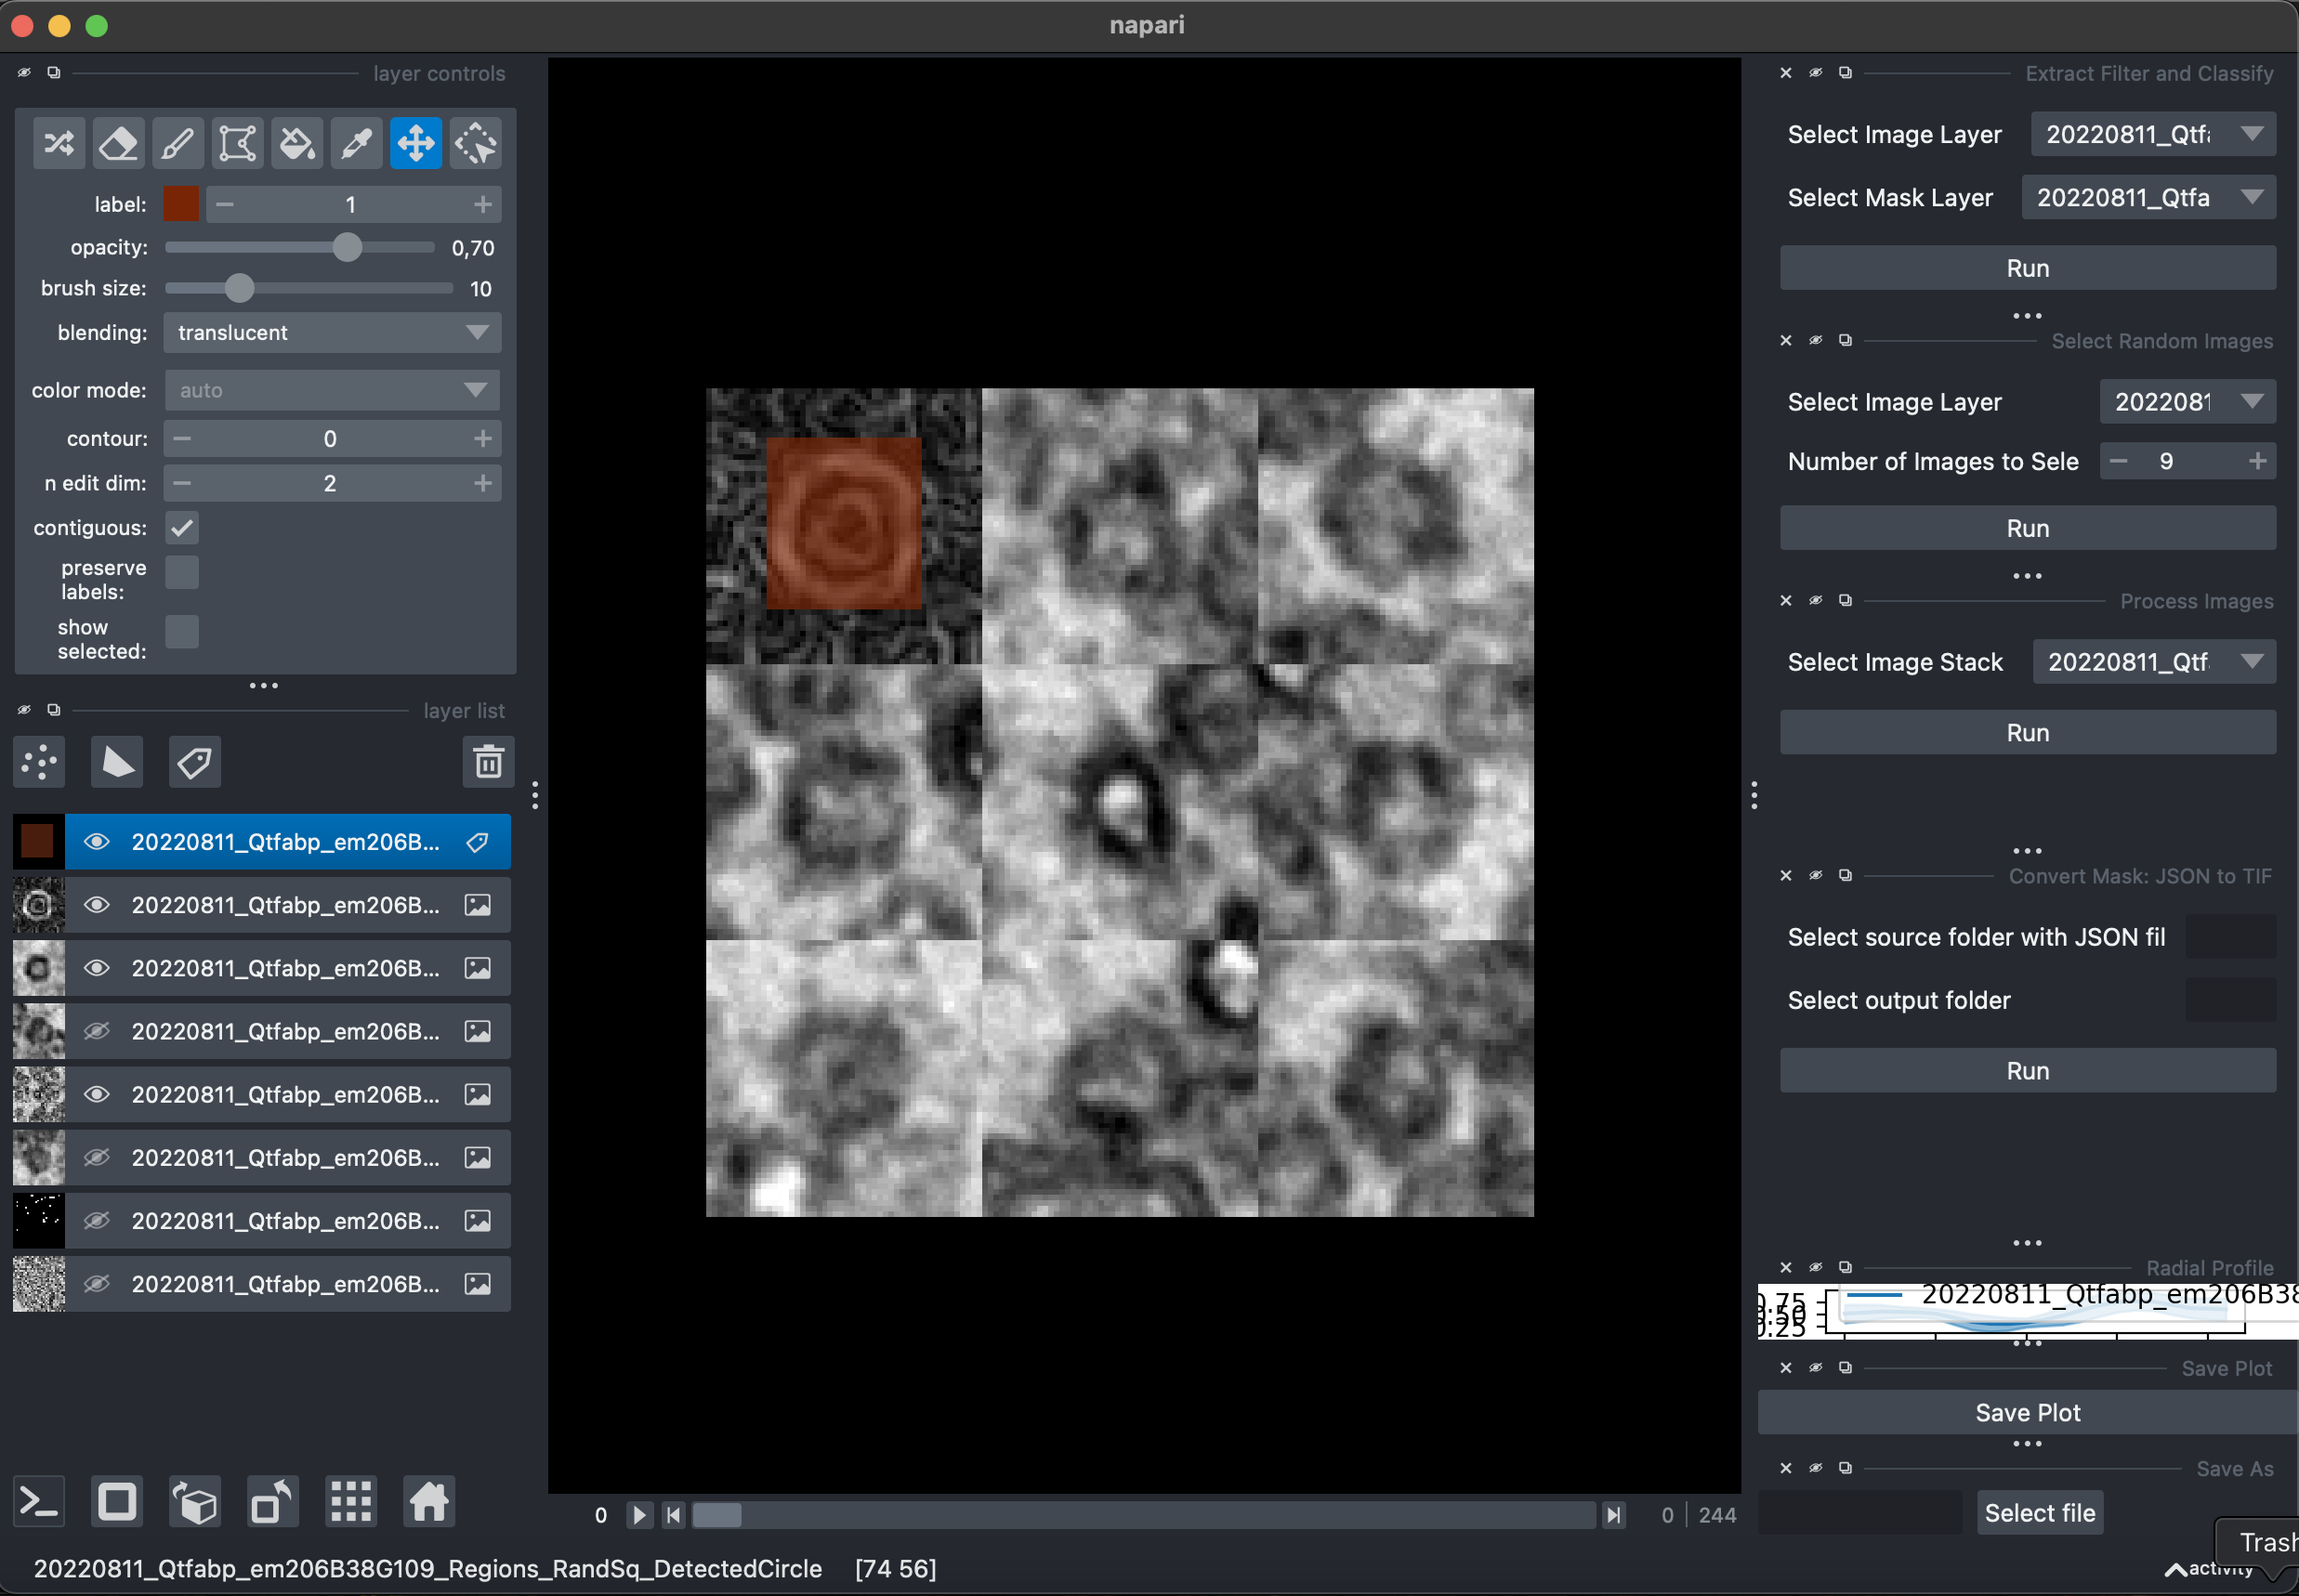Screen dimensions: 2299x1596
Task: Adjust the opacity slider
Action: tap(300, 248)
